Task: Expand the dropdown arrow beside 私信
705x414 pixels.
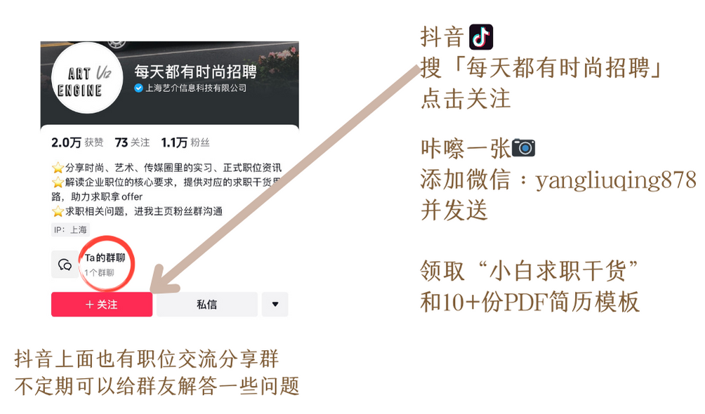Action: (275, 305)
